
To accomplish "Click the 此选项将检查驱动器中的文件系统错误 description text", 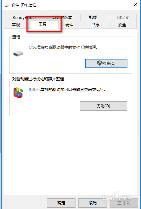I will [63, 48].
